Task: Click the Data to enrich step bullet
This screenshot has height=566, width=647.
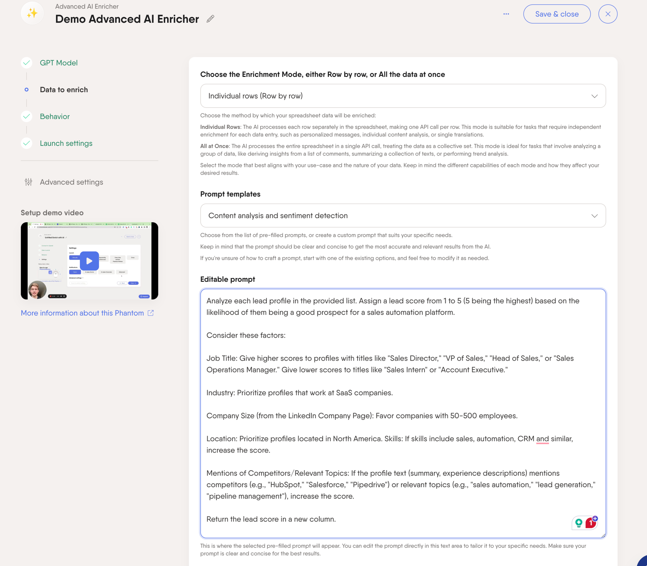Action: point(27,89)
